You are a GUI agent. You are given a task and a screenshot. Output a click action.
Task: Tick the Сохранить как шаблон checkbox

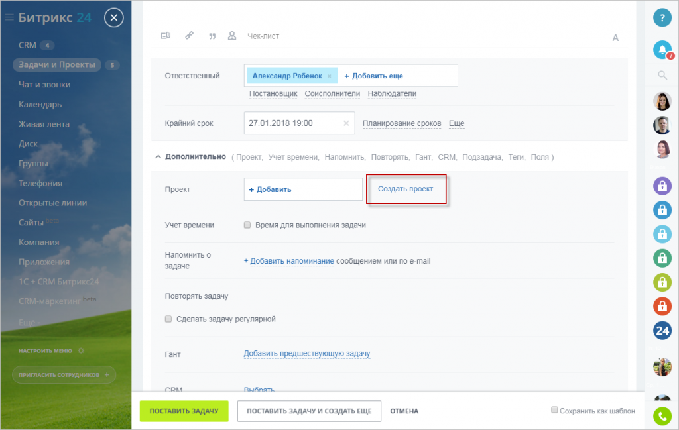(554, 409)
